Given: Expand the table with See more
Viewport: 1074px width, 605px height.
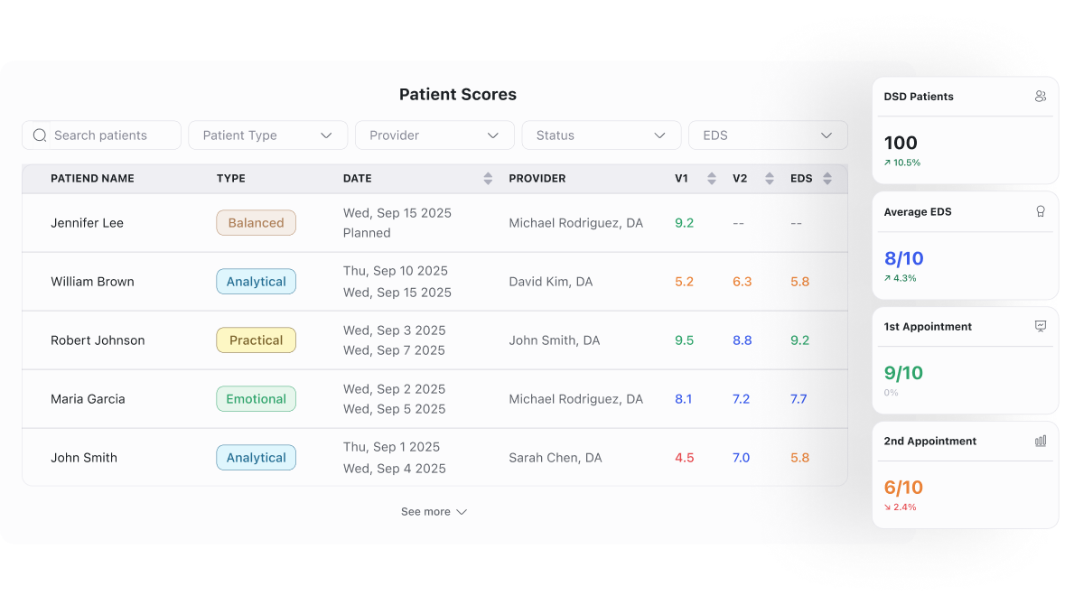Looking at the screenshot, I should (434, 511).
